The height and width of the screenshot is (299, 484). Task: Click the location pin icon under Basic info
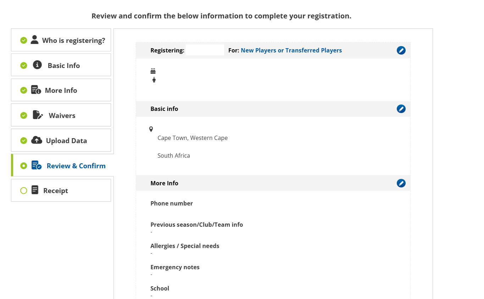tap(151, 129)
